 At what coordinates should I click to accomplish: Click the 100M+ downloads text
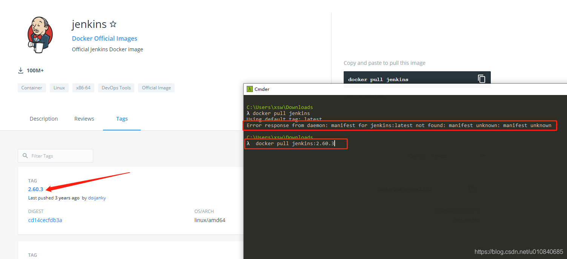click(35, 71)
